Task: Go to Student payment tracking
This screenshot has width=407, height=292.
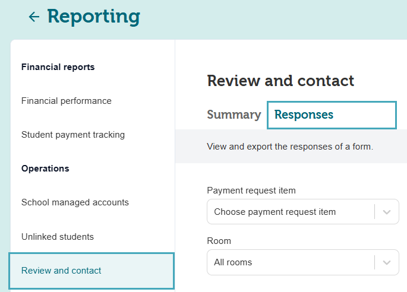Action: (x=72, y=135)
